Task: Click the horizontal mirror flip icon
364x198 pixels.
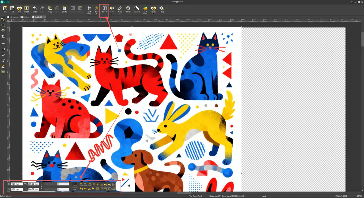Action: pos(89,189)
